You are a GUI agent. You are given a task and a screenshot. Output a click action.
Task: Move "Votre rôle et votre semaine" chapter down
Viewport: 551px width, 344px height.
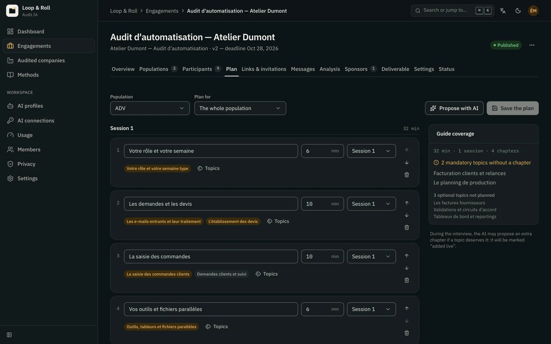(x=407, y=162)
